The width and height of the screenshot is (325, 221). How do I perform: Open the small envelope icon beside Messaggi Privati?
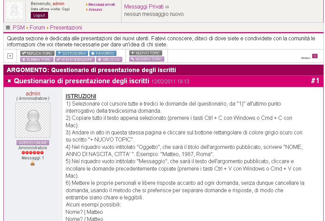point(167,7)
